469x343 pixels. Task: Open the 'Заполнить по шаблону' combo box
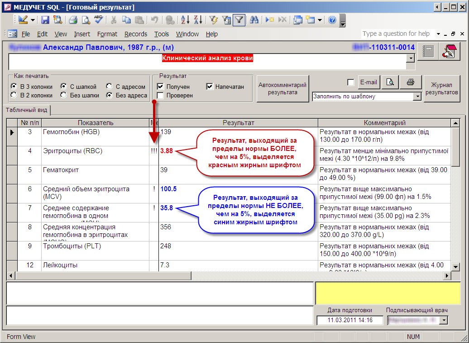point(417,97)
